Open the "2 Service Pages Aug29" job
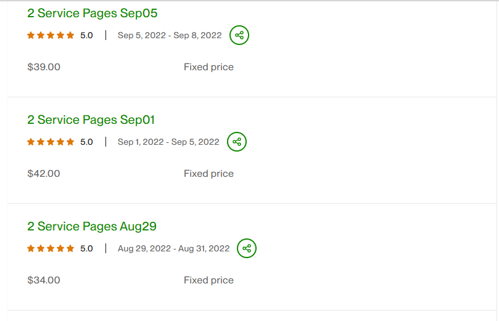The image size is (499, 321). click(92, 226)
